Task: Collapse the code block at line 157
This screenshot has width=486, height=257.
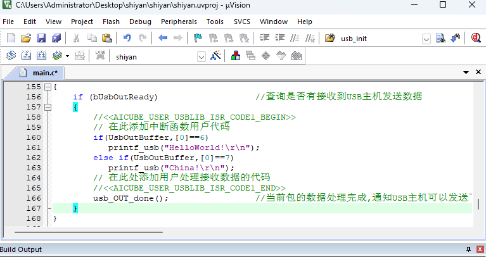Action: tap(48, 107)
